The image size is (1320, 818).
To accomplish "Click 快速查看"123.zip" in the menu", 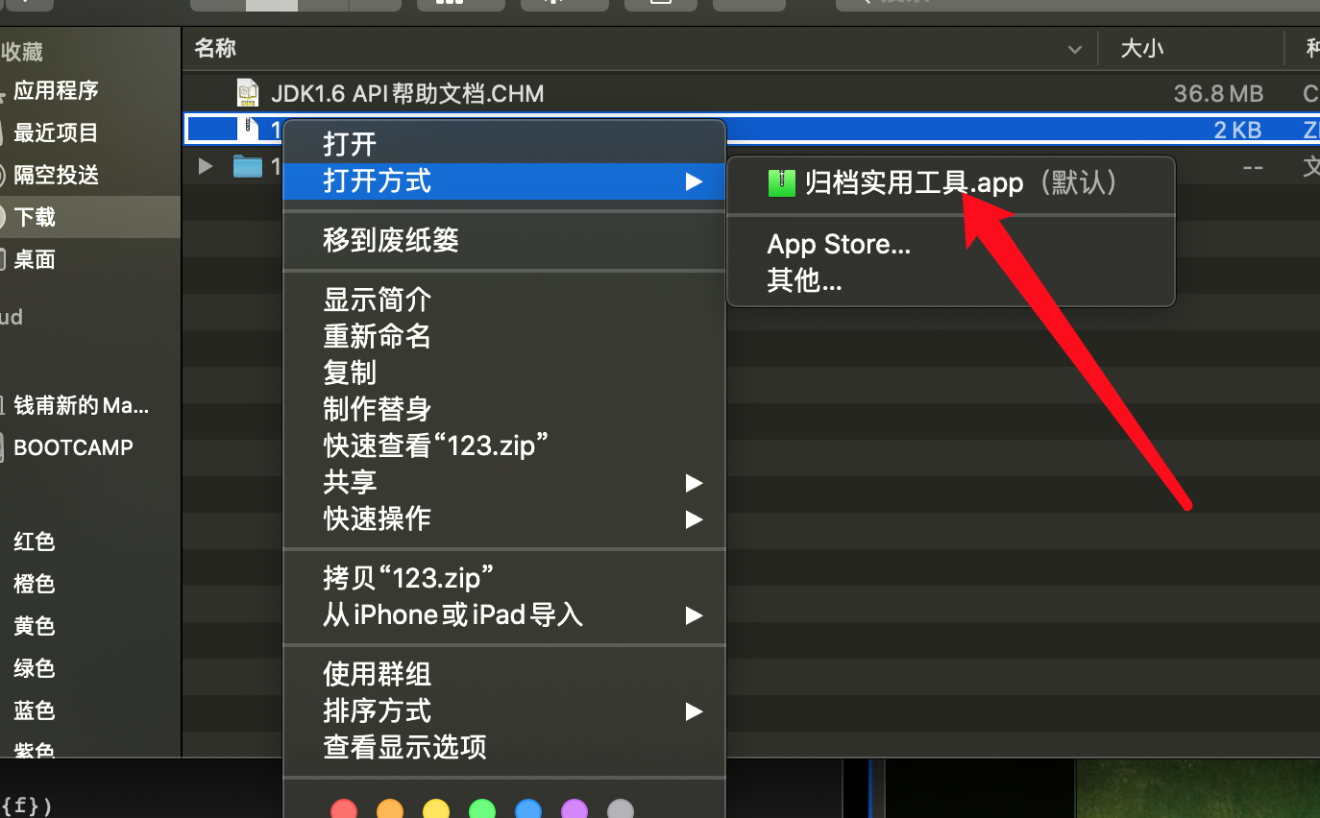I will point(435,445).
